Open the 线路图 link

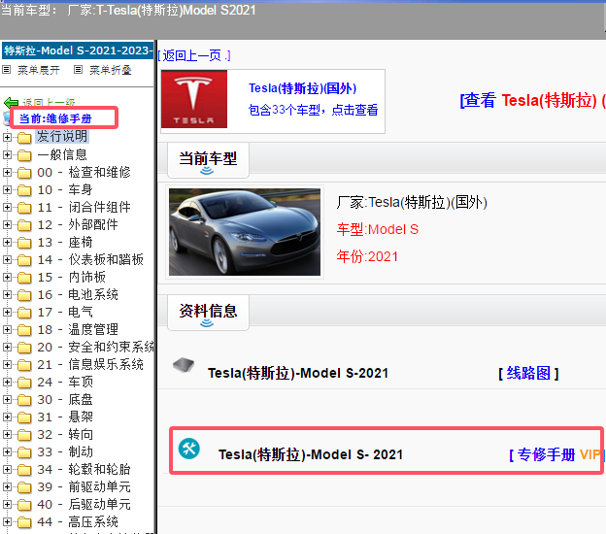tap(528, 373)
